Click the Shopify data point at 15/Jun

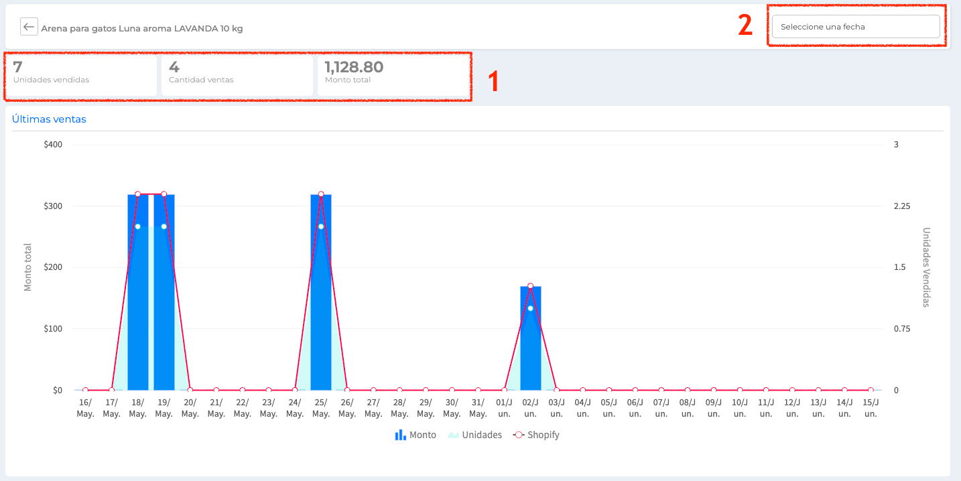tap(871, 390)
